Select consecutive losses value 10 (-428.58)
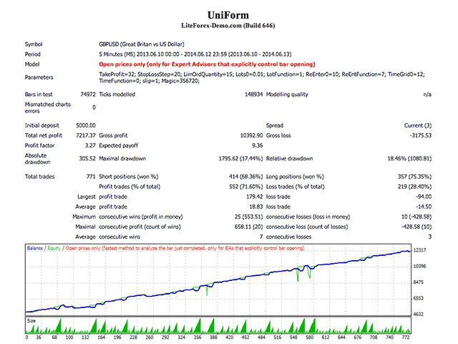458x344 pixels. pyautogui.click(x=416, y=216)
